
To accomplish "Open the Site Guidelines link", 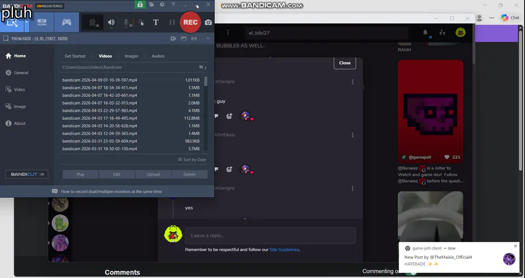I will click(284, 250).
